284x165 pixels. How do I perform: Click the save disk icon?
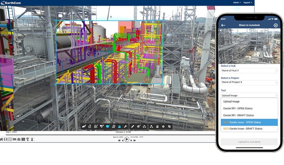pyautogui.click(x=157, y=126)
